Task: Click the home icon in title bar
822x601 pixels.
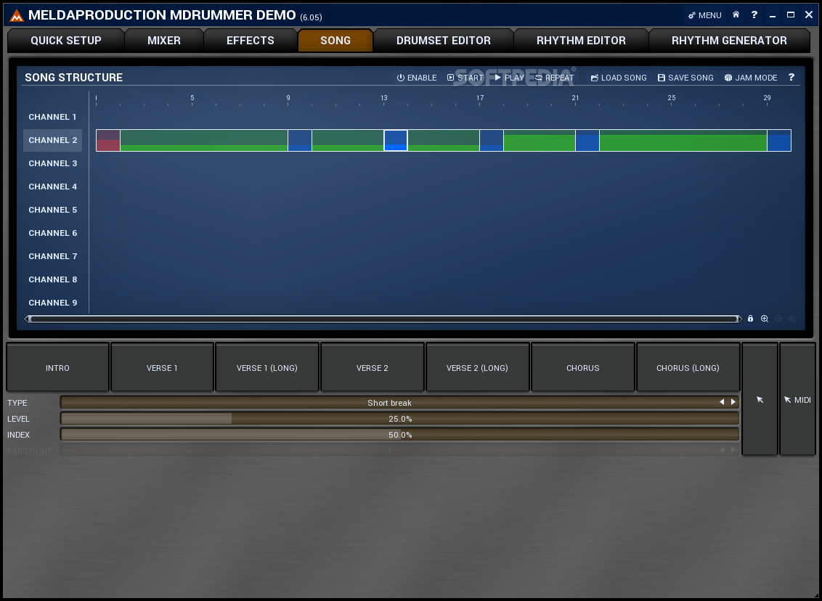Action: click(736, 15)
